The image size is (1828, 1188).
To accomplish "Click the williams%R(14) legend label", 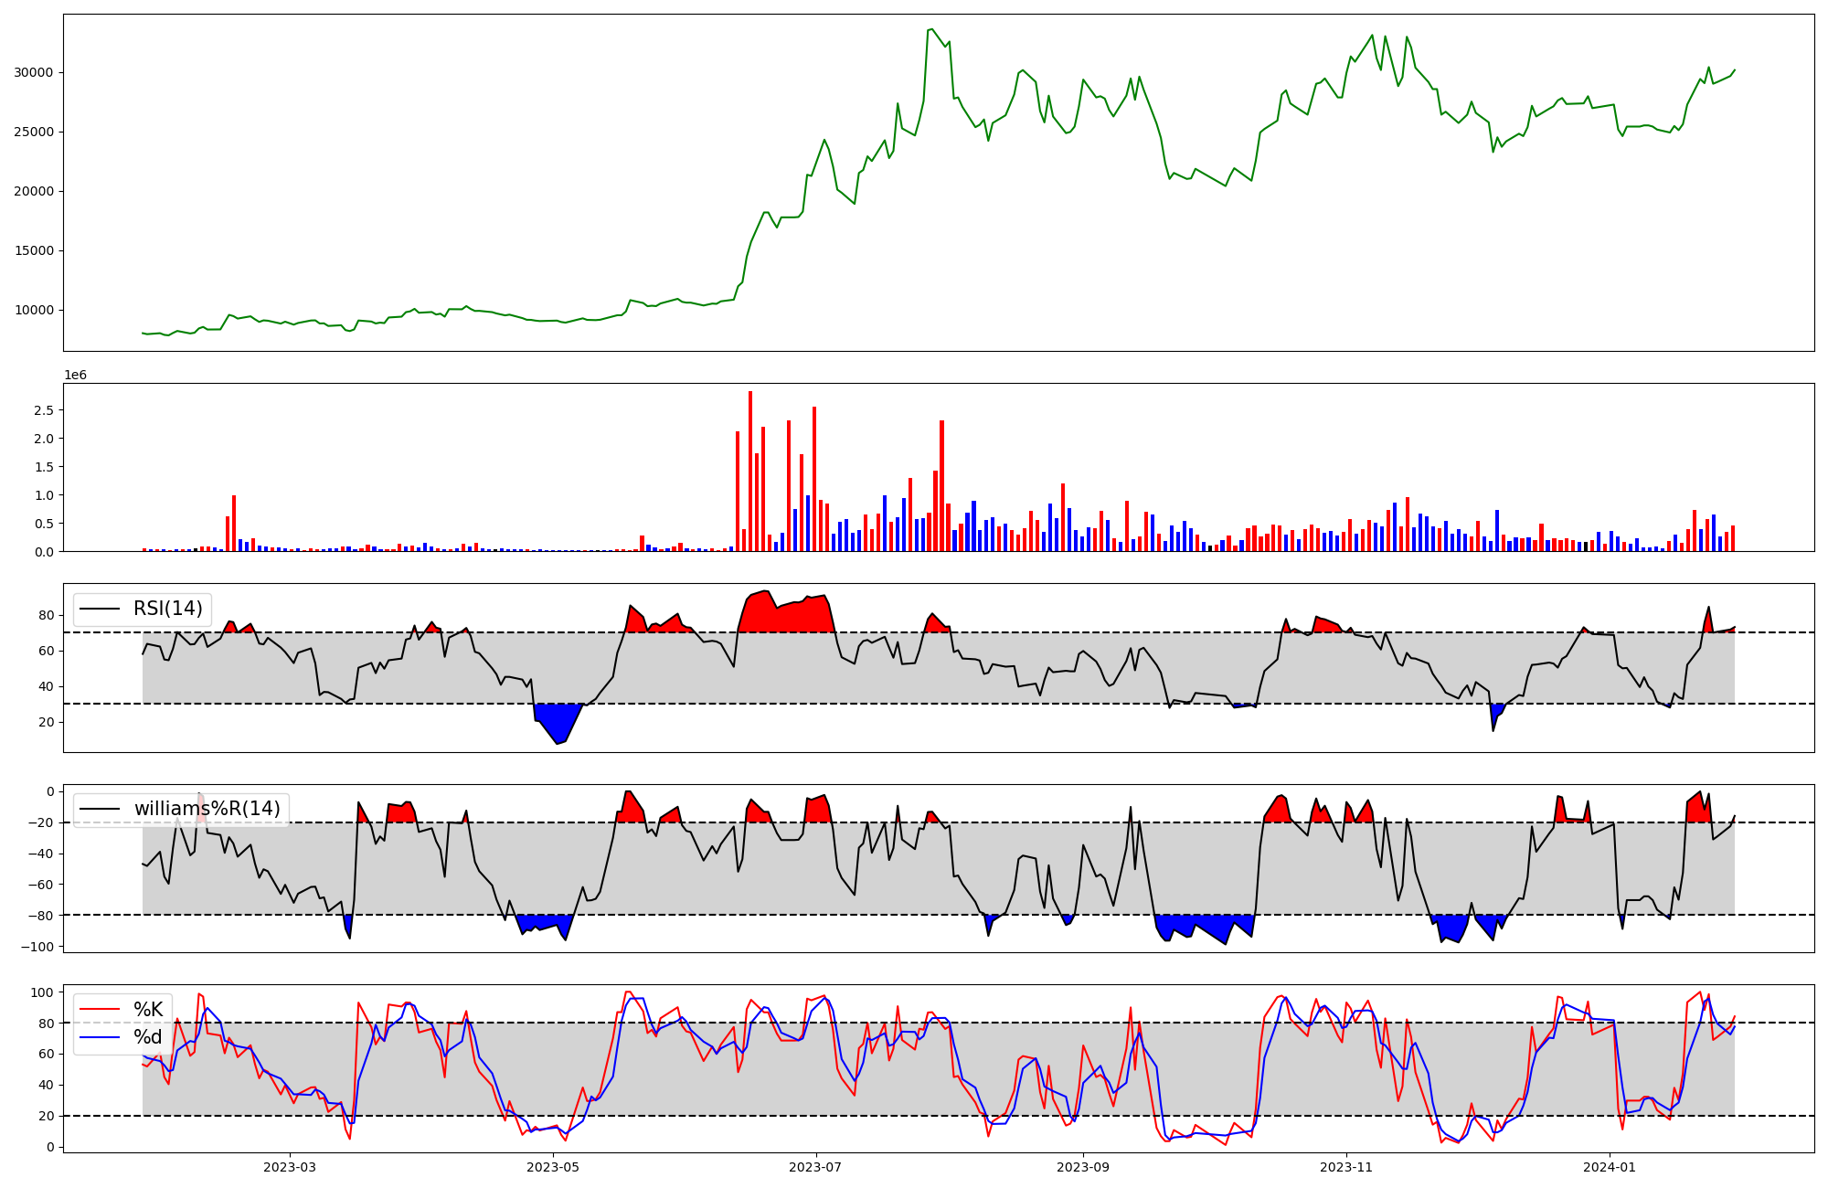I will [x=207, y=809].
